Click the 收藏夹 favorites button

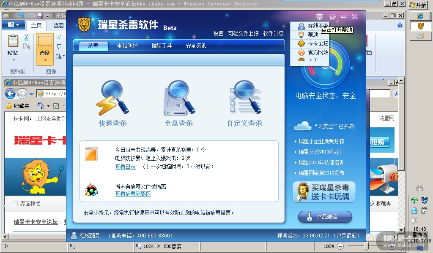click(18, 106)
